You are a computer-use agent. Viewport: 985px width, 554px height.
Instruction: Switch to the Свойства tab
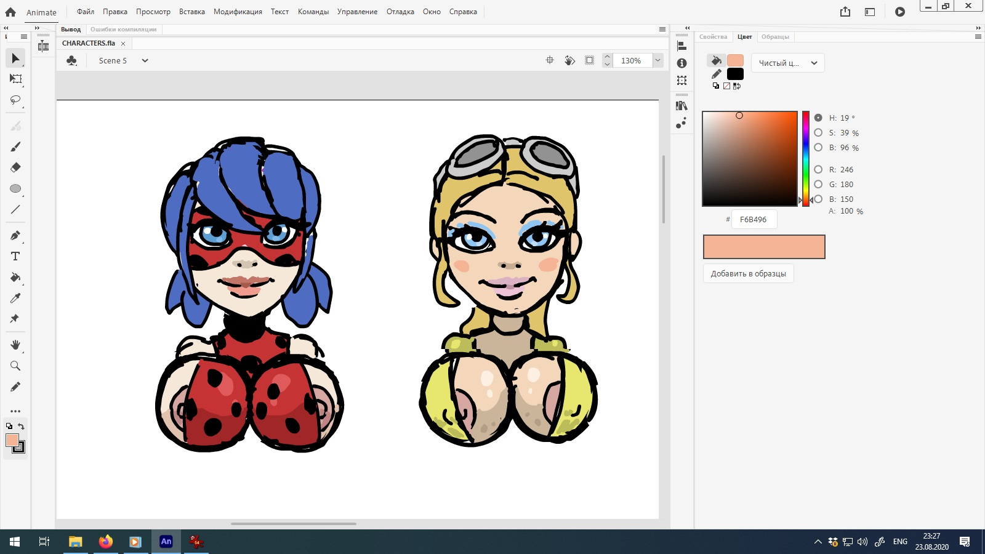click(x=713, y=37)
